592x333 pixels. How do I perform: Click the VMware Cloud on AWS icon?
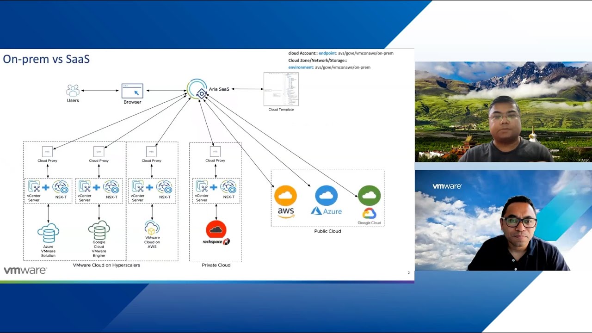pos(152,228)
